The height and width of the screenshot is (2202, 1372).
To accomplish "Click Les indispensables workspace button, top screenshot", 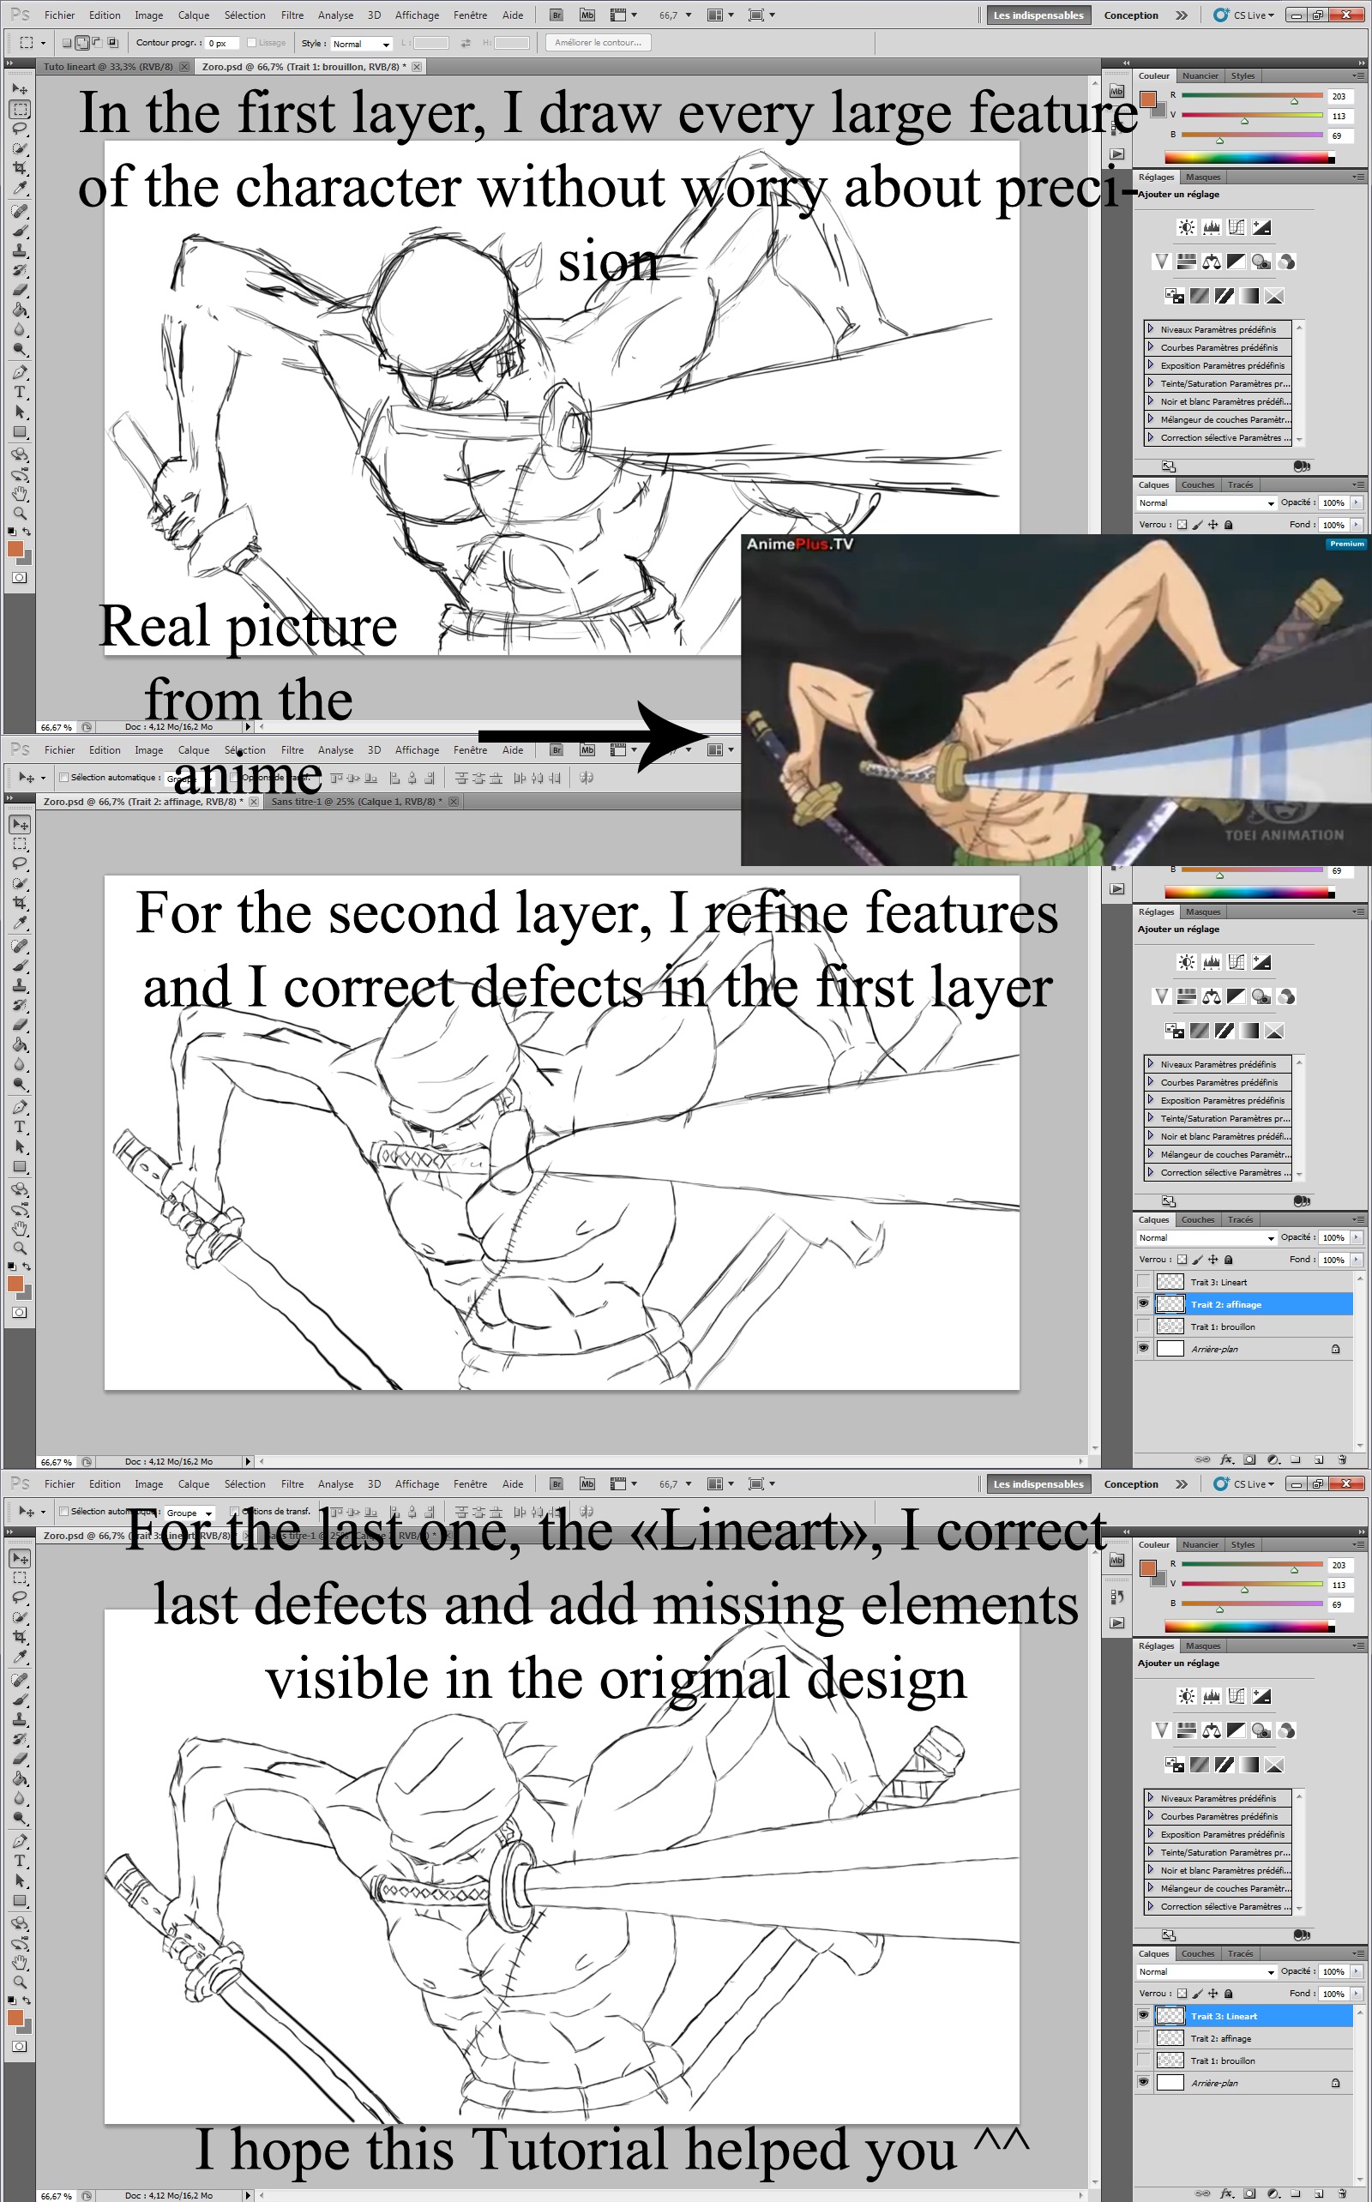I will (x=1038, y=15).
